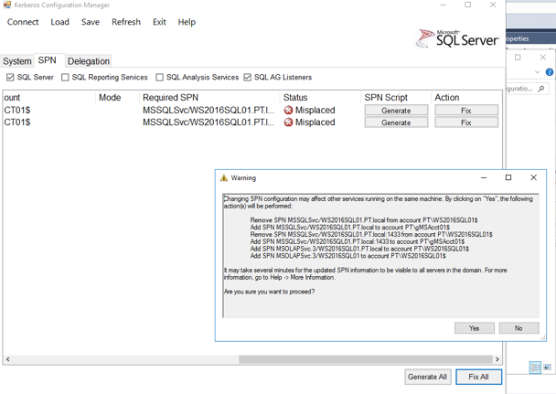Click the Generate button for the second row
The width and height of the screenshot is (556, 394).
396,122
